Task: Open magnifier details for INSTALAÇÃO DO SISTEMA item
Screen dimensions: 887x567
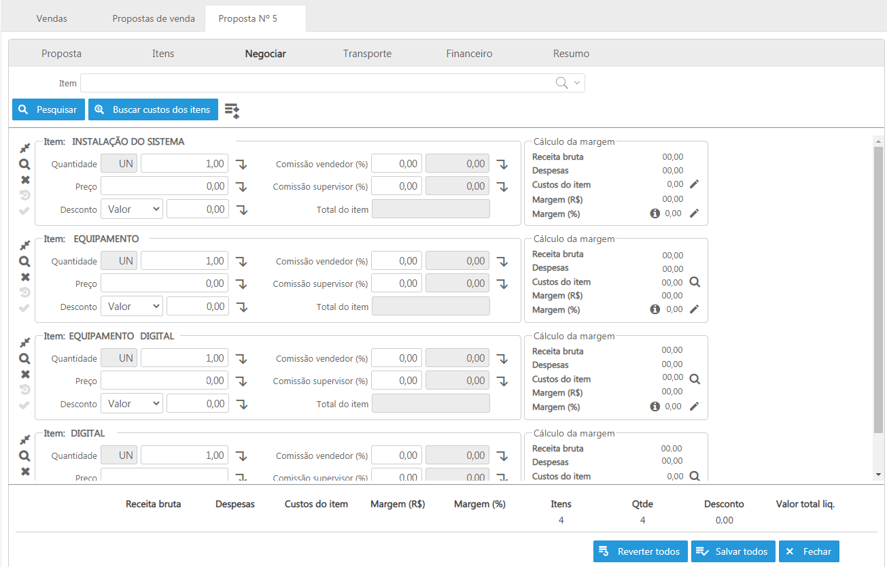Action: [24, 164]
